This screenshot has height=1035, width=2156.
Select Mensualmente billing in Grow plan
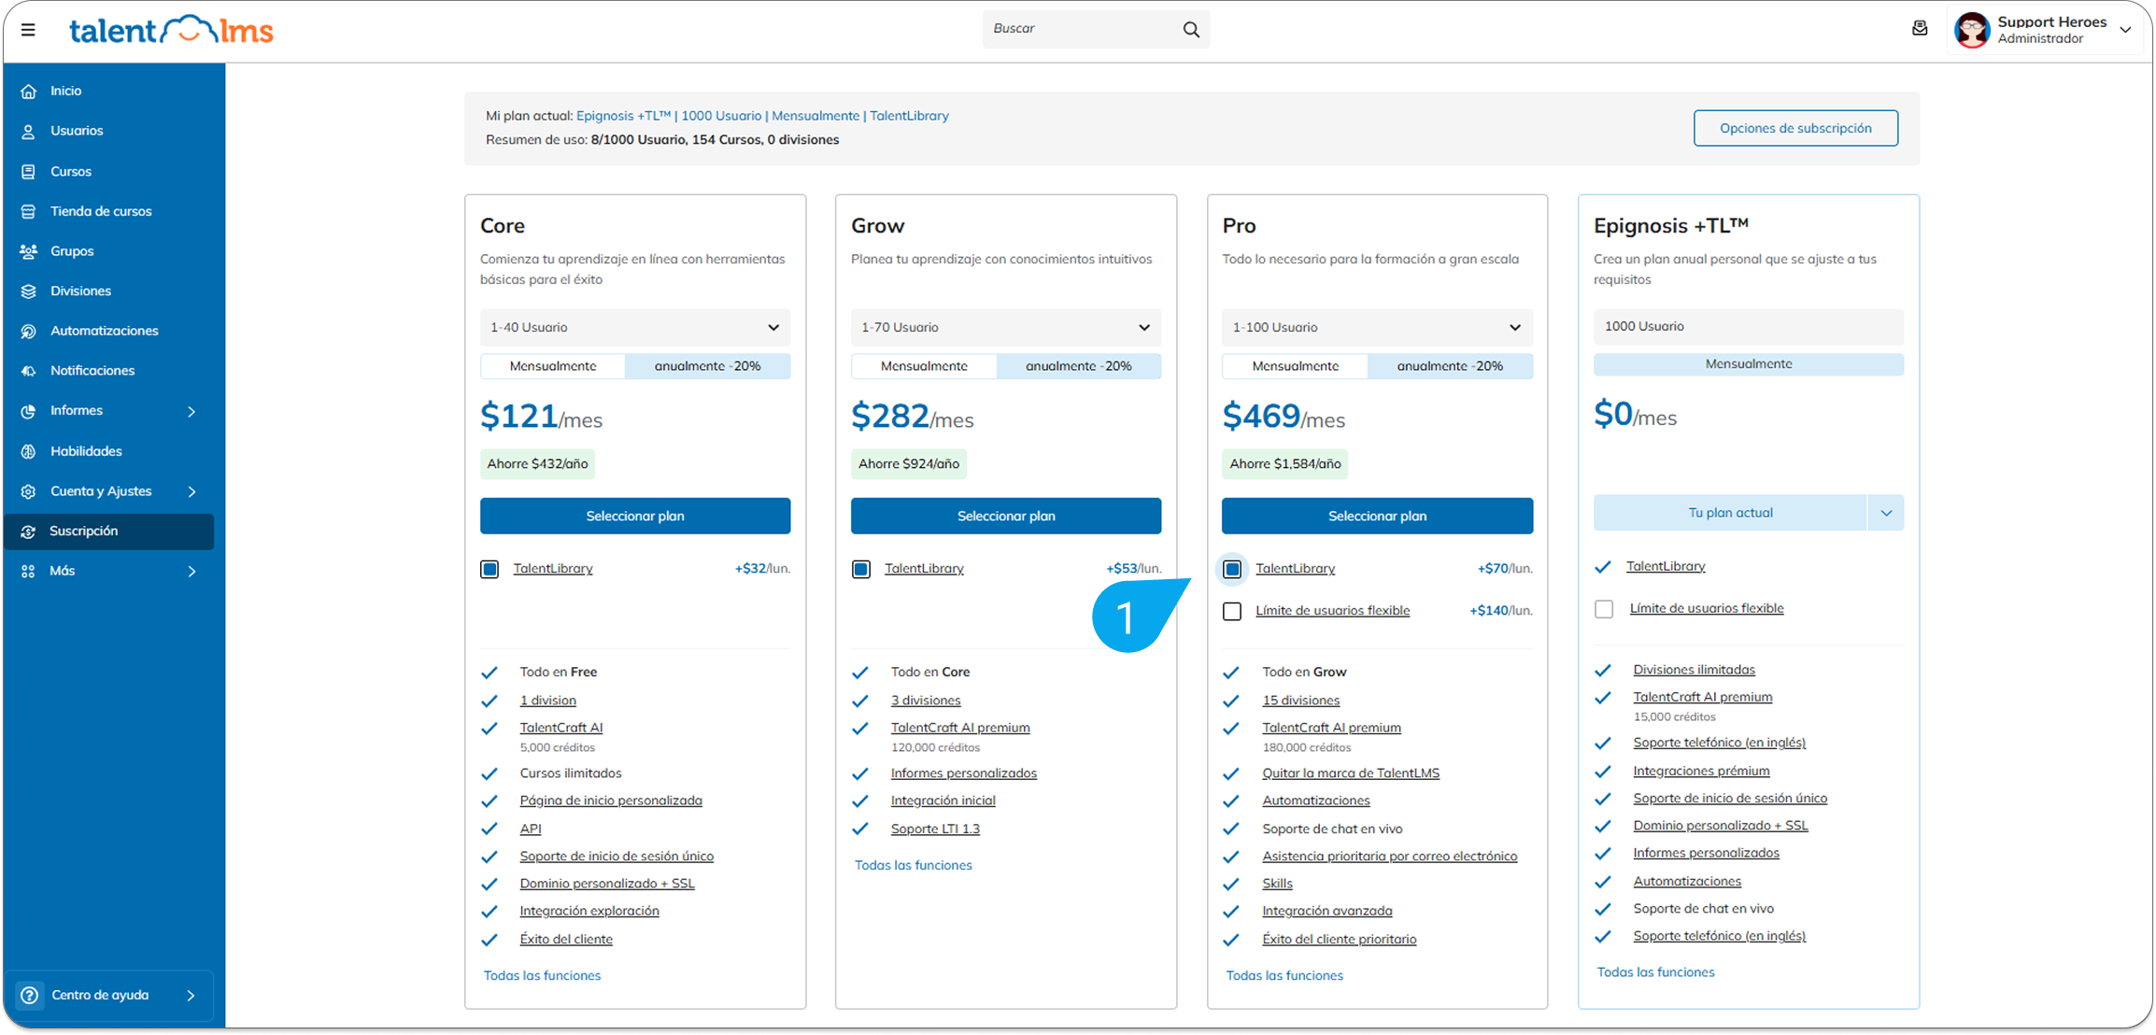click(x=924, y=366)
